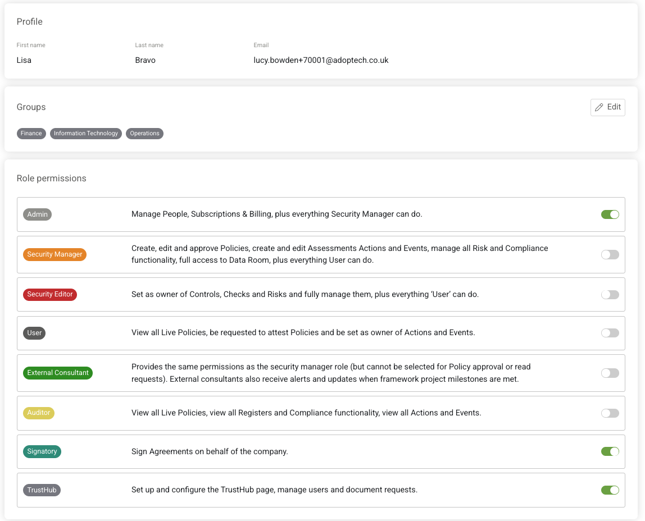Turn on the Security Editor toggle

[x=610, y=295]
